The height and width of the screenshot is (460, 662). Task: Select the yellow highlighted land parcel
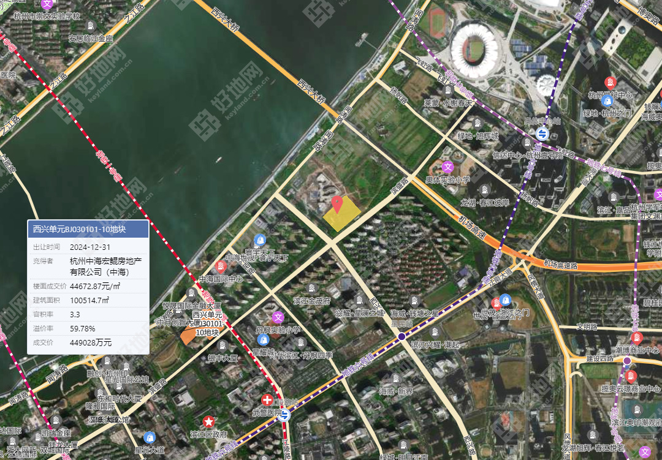342,214
